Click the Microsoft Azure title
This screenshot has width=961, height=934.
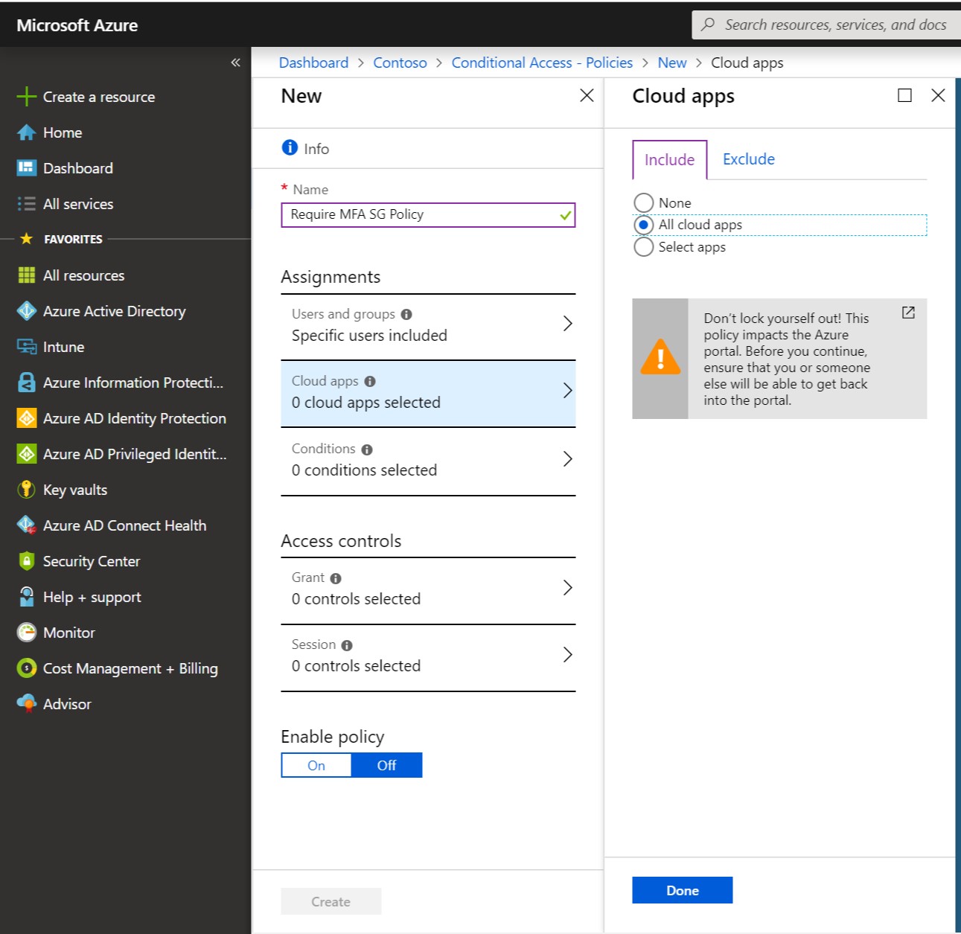click(77, 25)
